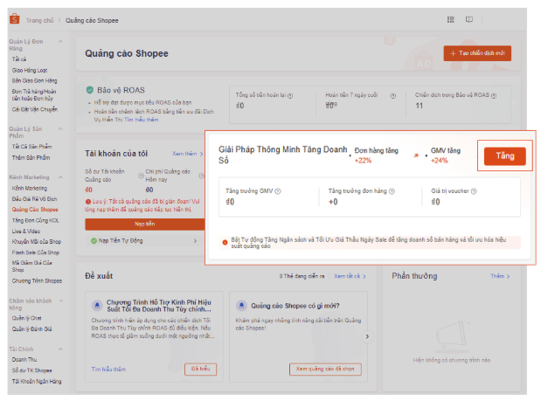
Task: Open Flash Sale Của Shop menu item
Action: point(36,252)
